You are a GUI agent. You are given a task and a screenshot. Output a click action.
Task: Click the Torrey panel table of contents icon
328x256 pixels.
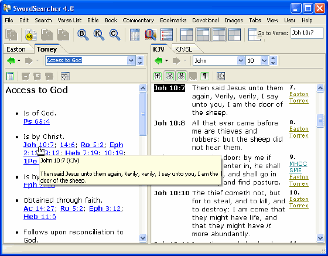click(10, 76)
